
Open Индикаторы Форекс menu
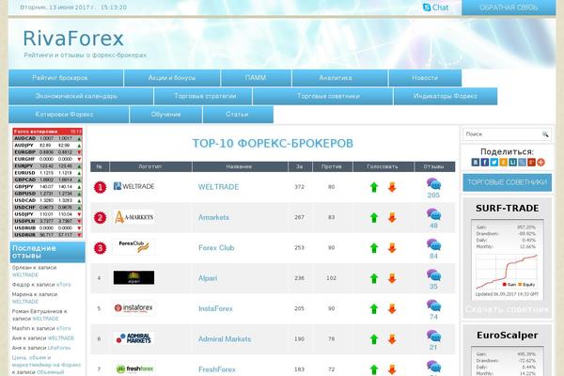pyautogui.click(x=446, y=97)
